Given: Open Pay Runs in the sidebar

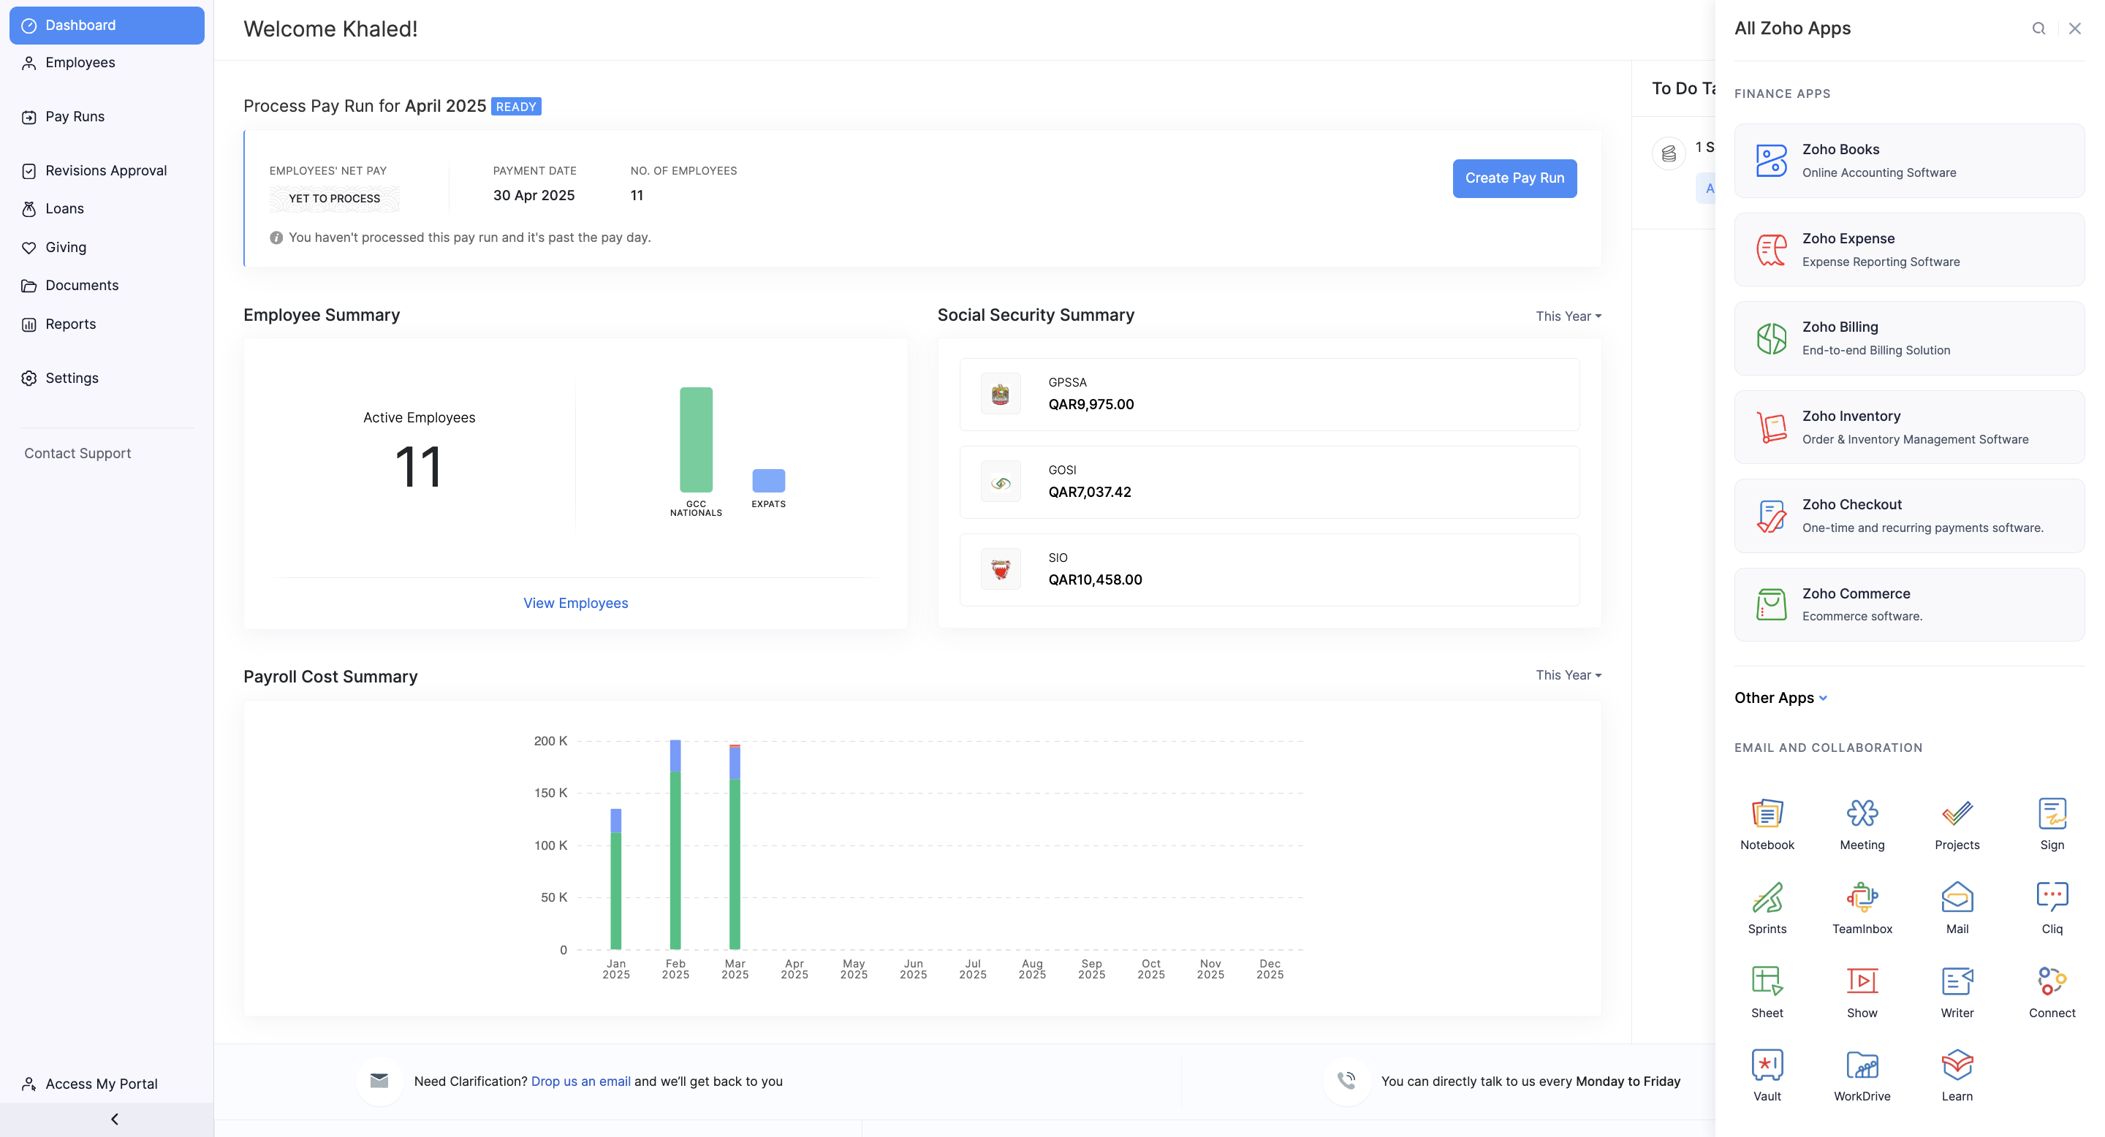Looking at the screenshot, I should 75,117.
